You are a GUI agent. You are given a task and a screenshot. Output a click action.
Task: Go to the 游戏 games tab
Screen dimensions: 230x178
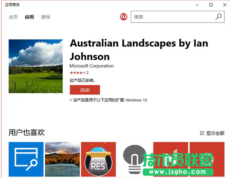(45, 17)
